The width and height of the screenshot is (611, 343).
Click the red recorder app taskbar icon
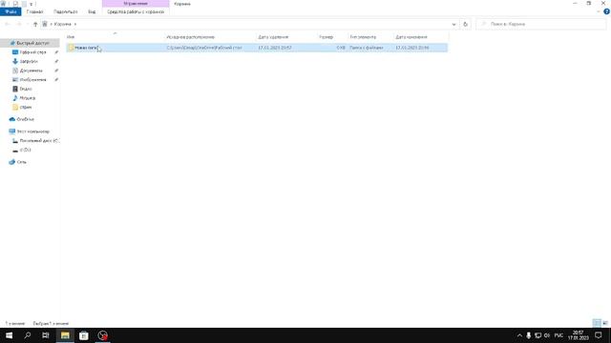click(x=102, y=335)
